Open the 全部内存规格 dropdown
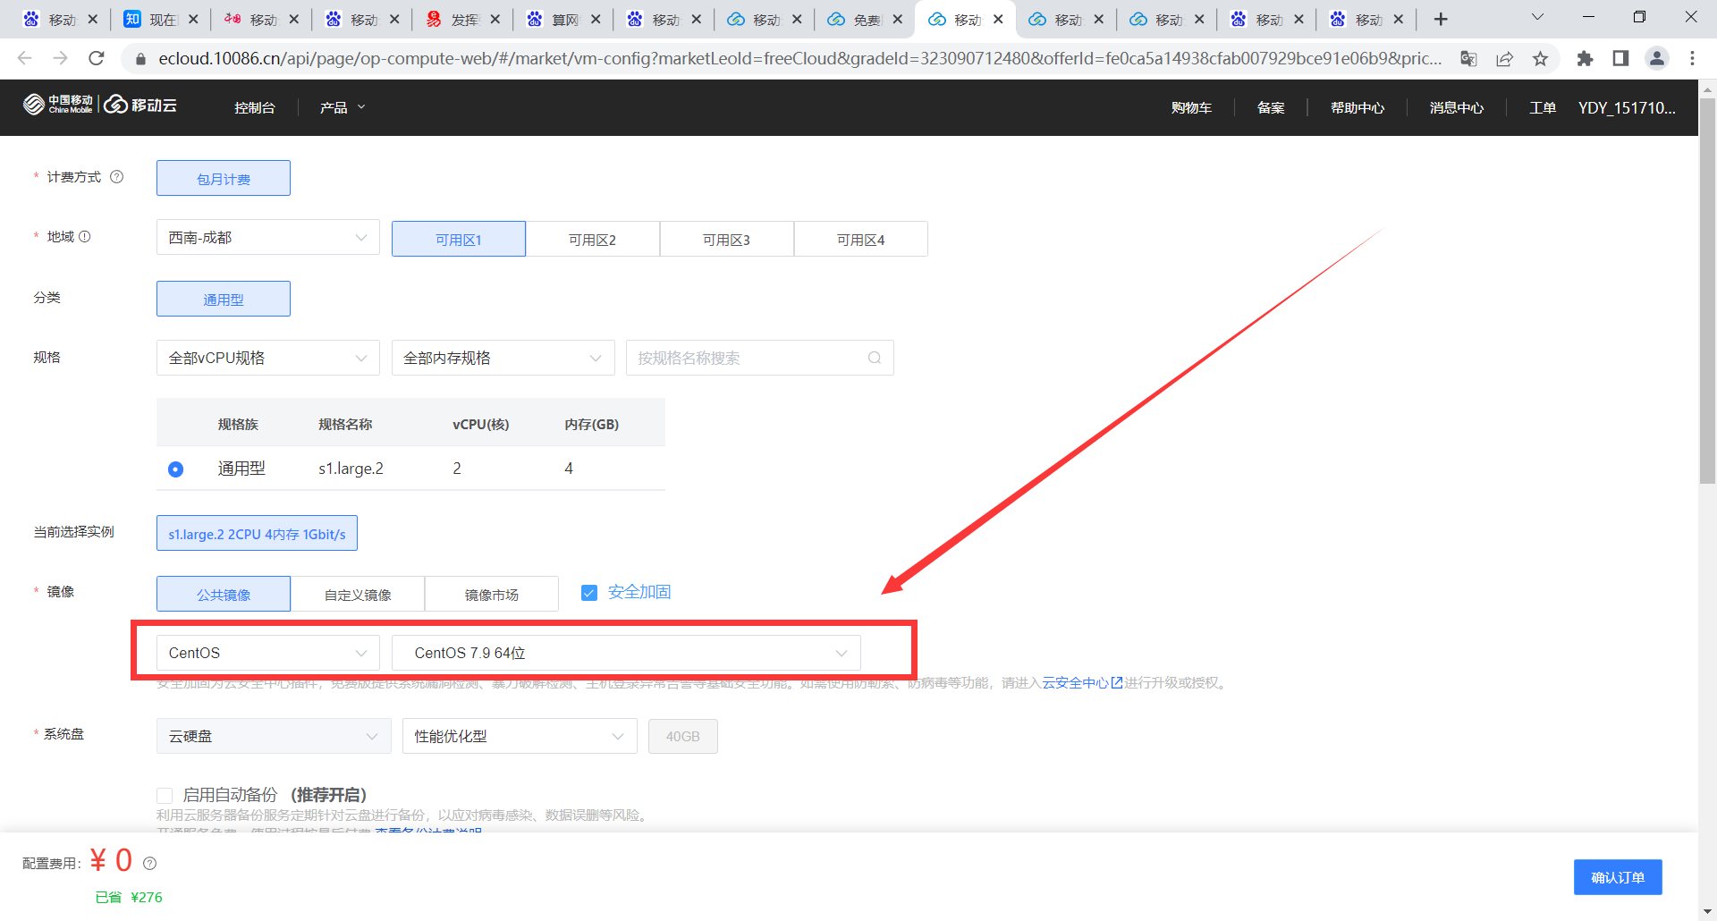 [x=503, y=358]
